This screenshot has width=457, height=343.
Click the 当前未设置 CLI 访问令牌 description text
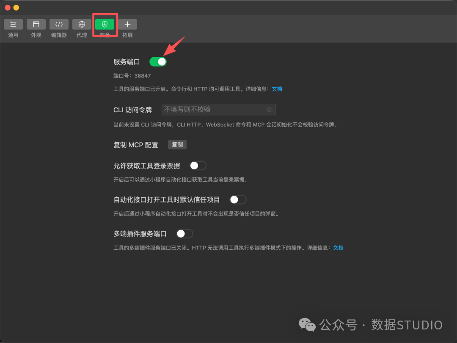point(226,125)
